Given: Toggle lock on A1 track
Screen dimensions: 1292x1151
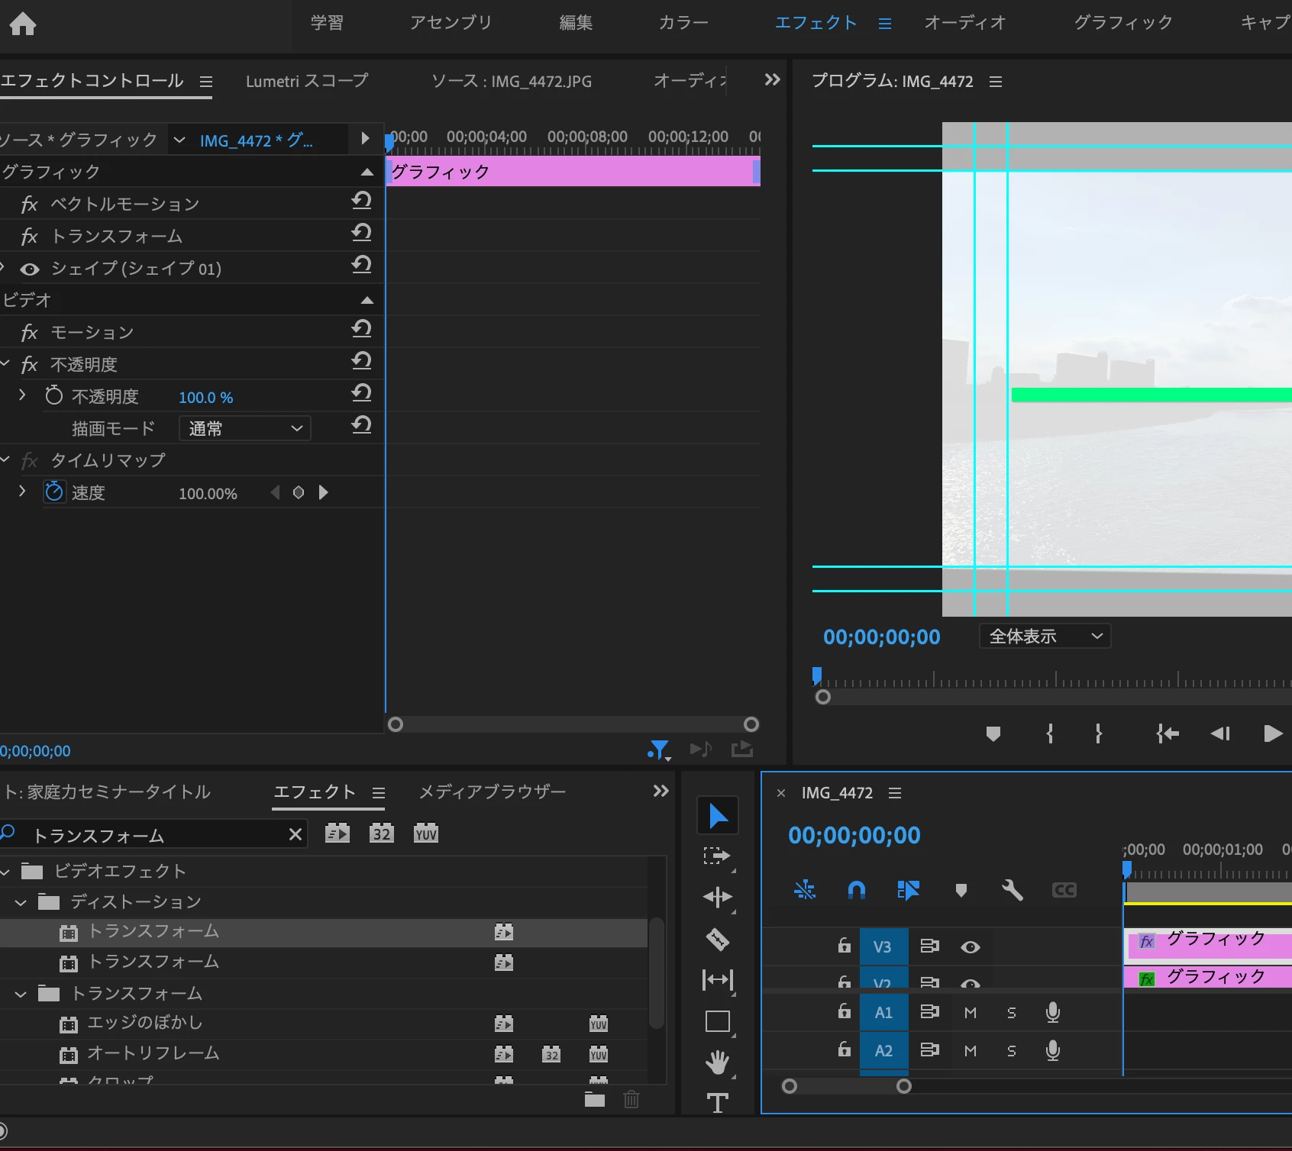Looking at the screenshot, I should [x=845, y=1011].
